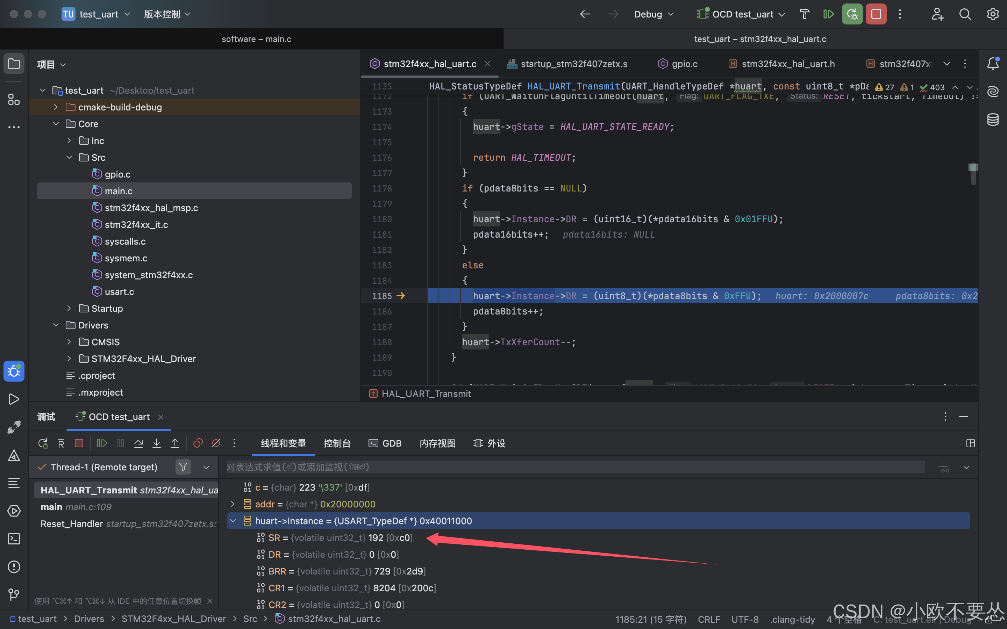The height and width of the screenshot is (629, 1007).
Task: Click the Build hammer icon
Action: point(804,14)
